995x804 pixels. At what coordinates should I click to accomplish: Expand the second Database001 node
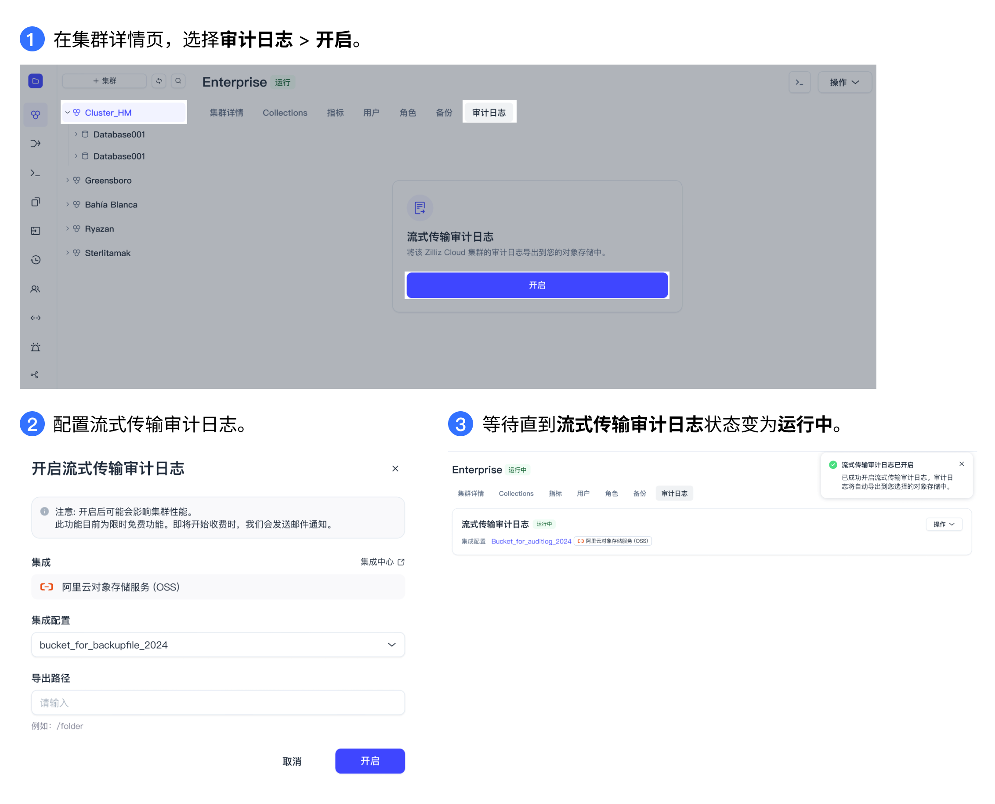pos(76,156)
